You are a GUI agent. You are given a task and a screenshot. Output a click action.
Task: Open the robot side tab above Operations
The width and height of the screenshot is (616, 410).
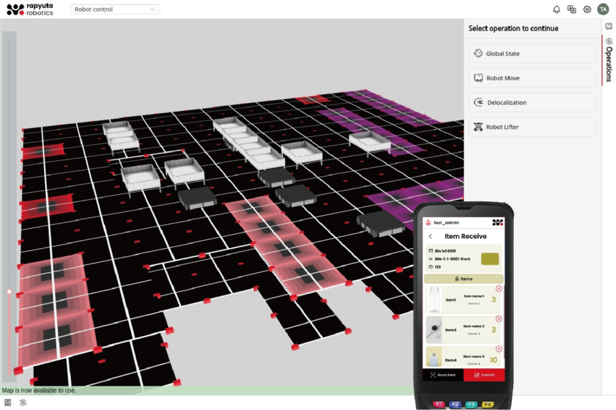[x=609, y=26]
